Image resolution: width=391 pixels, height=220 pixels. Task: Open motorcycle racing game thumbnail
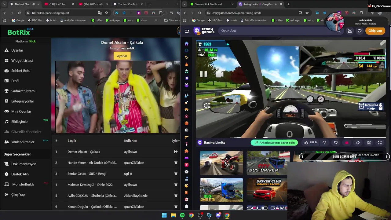pos(221,163)
